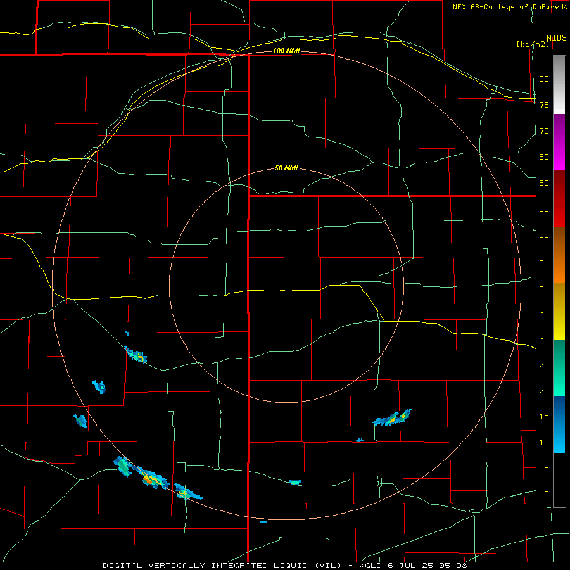Click the kg/m2 units label

click(533, 44)
